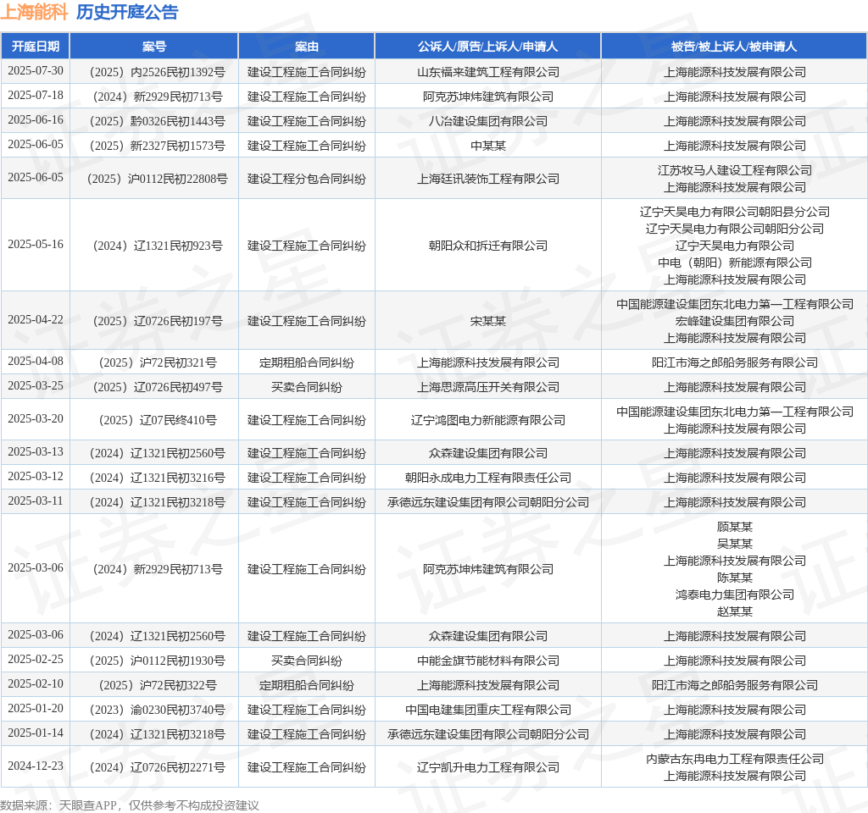Screen dimensions: 868x813
Task: Click plaintiff 辽宁凯升电力工程有限公司
Action: tap(487, 767)
